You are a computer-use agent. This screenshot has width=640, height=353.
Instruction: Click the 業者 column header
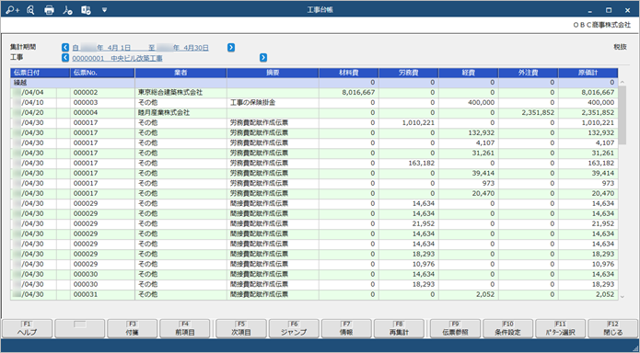pos(180,73)
